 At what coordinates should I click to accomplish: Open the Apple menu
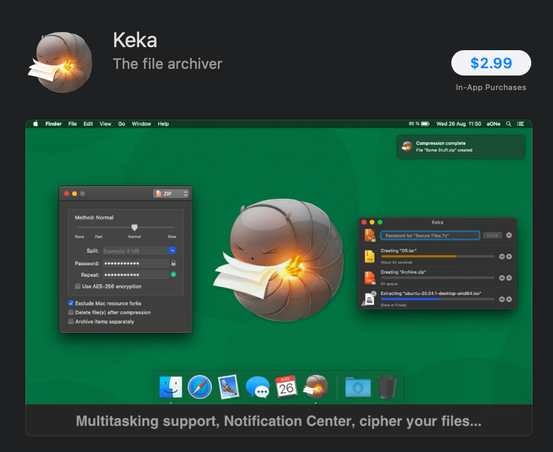tap(35, 124)
